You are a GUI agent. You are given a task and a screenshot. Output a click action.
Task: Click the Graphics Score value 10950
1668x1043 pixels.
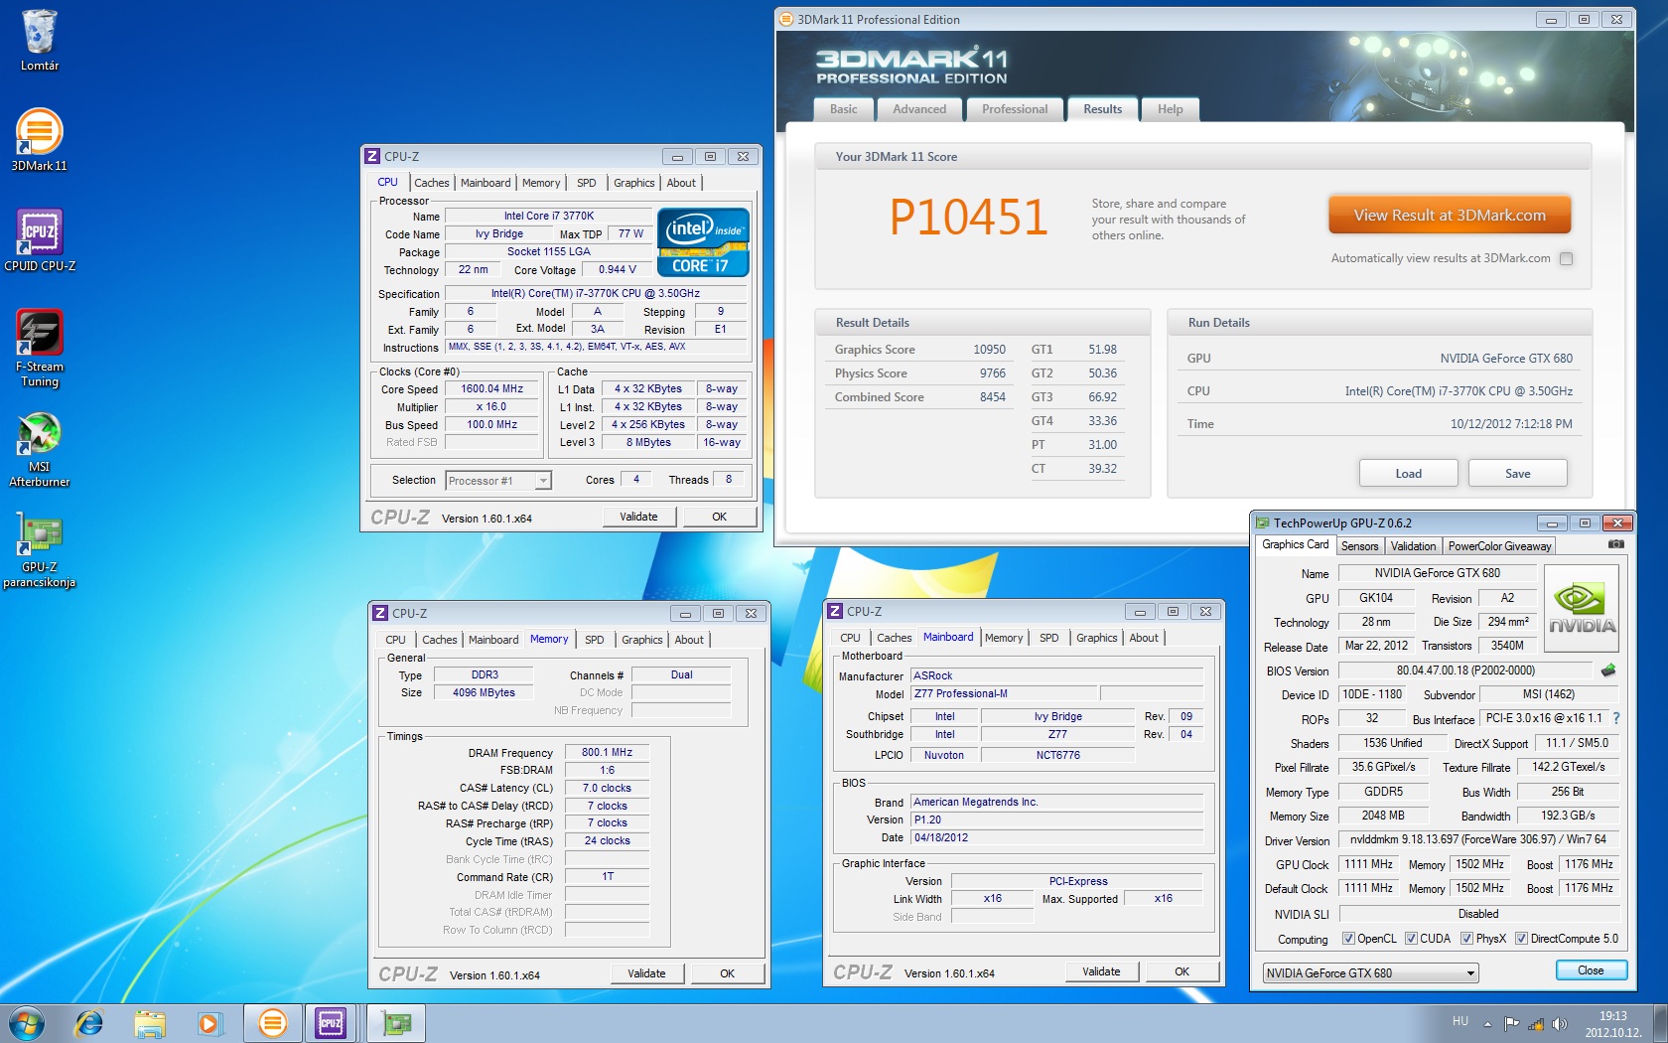[989, 350]
